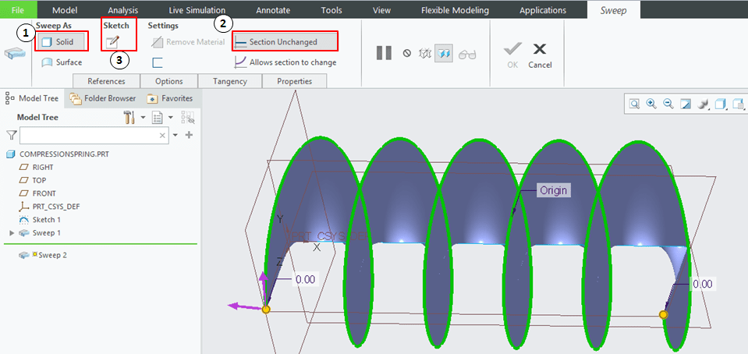
Task: Add filter with plus icon in Model Tree
Action: coord(188,135)
